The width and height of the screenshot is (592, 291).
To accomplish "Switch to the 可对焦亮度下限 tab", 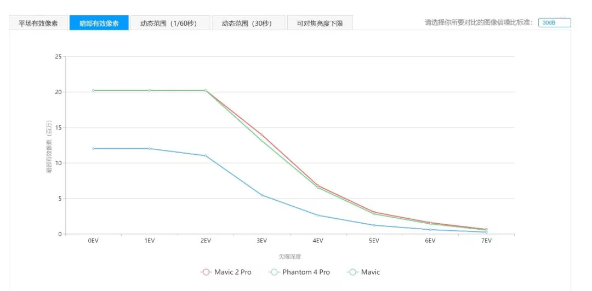I will tap(320, 23).
